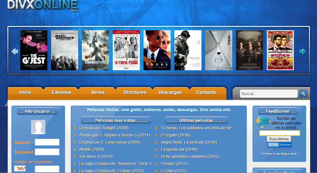The image size is (317, 173).
Task: Open El Francotirador poster
Action: coord(188,50)
